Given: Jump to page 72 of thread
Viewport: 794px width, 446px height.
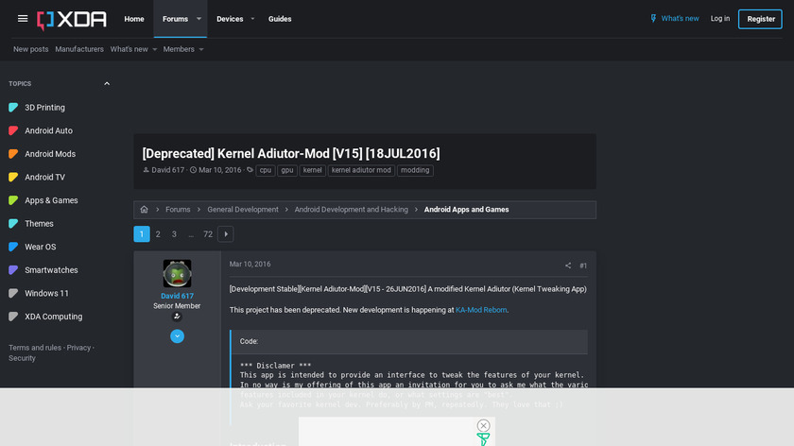Looking at the screenshot, I should 208,234.
